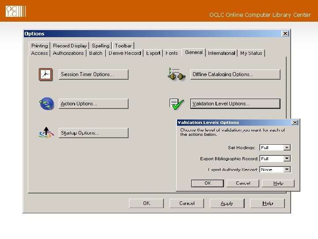This screenshot has width=318, height=239.
Task: Switch to the Batch tab
Action: point(96,53)
